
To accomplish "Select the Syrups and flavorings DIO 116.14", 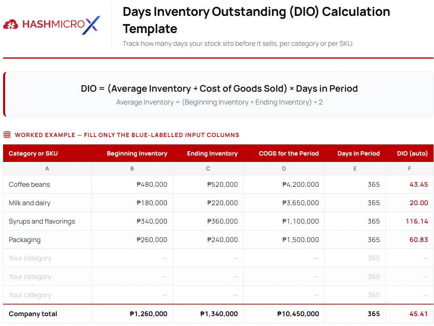I will coord(417,221).
